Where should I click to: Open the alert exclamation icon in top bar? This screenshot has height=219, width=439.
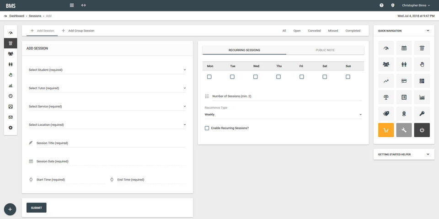coord(393,5)
